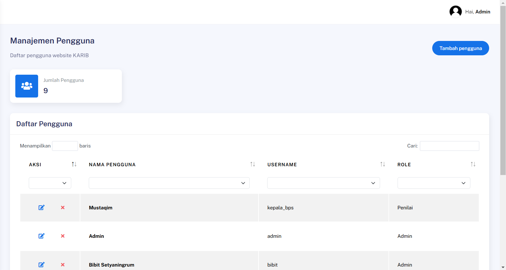Viewport: 506px width, 270px height.
Task: Edit Bibit Setyaningrum user entry
Action: point(41,265)
